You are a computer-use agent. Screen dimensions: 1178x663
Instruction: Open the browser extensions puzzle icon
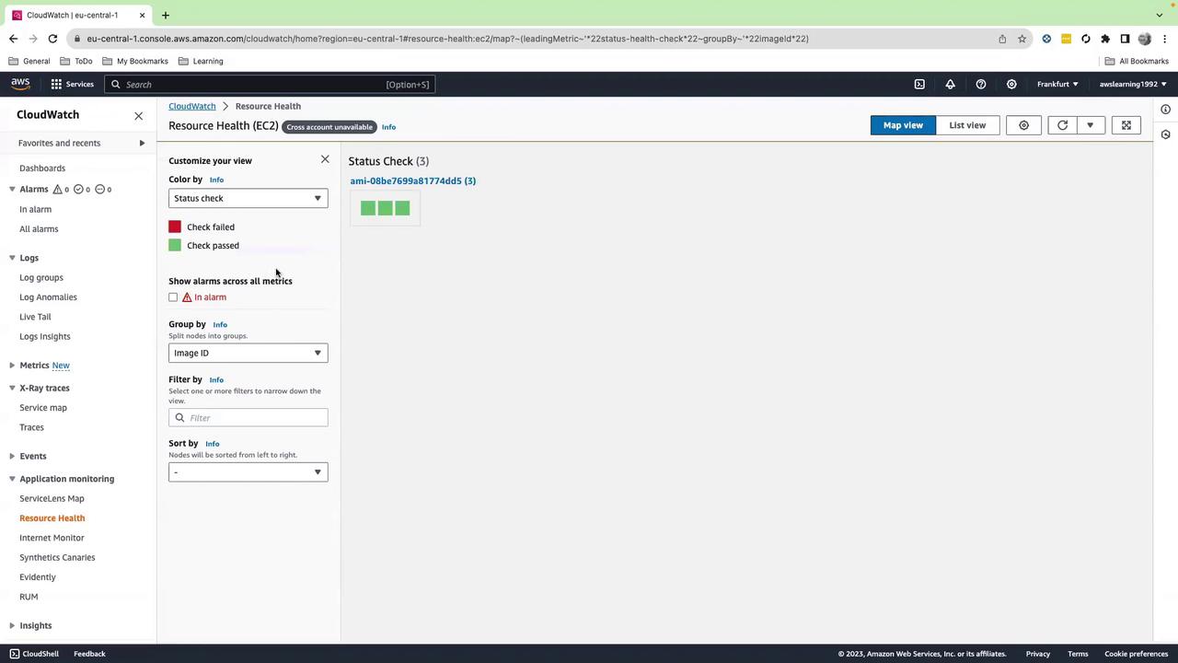[x=1105, y=39]
